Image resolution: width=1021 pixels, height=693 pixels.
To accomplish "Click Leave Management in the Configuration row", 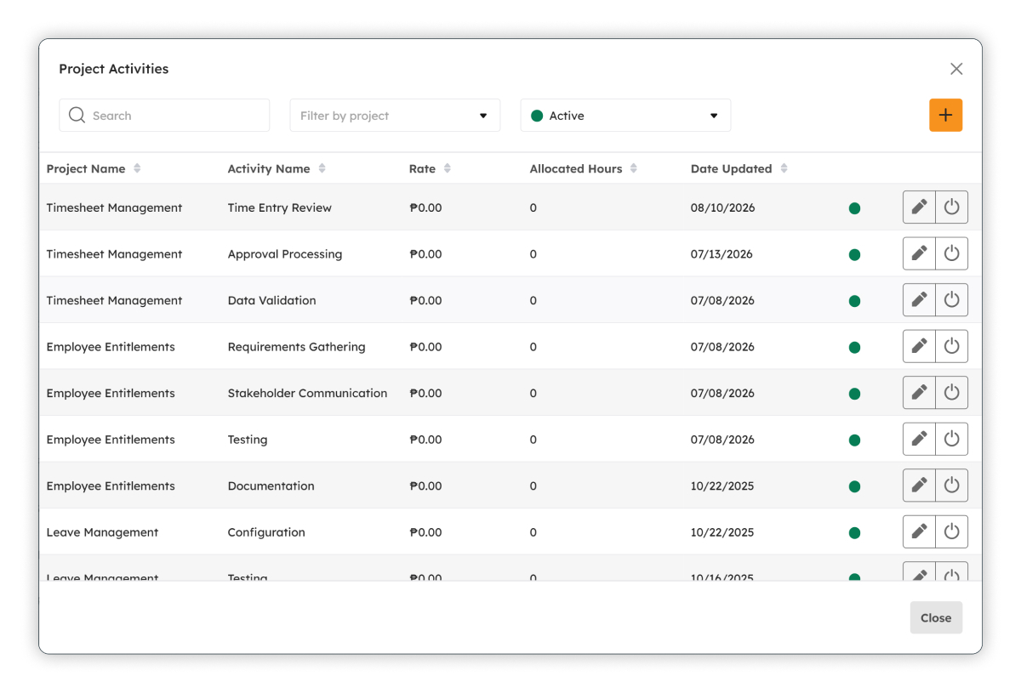I will [102, 532].
